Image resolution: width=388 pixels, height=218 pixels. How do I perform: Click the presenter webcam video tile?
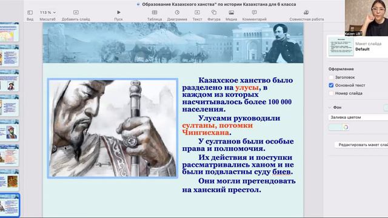click(366, 18)
